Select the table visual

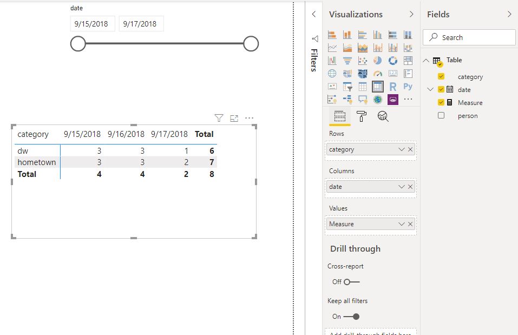point(363,87)
